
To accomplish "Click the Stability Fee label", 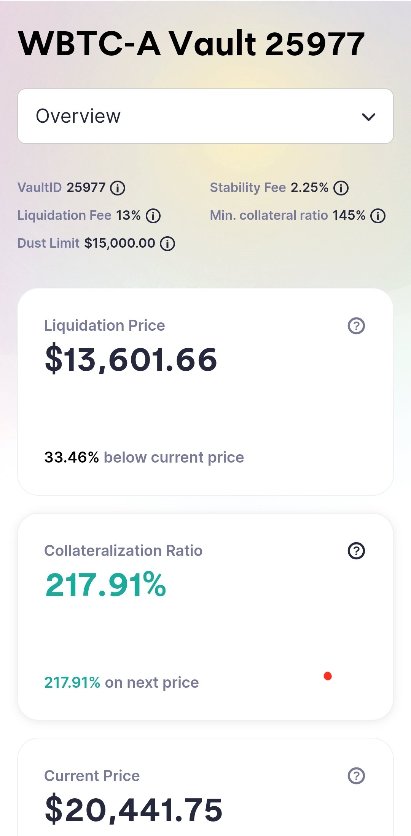I will pyautogui.click(x=248, y=187).
